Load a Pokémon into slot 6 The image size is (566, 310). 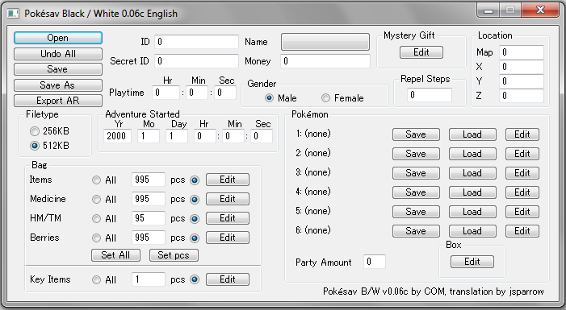click(472, 231)
